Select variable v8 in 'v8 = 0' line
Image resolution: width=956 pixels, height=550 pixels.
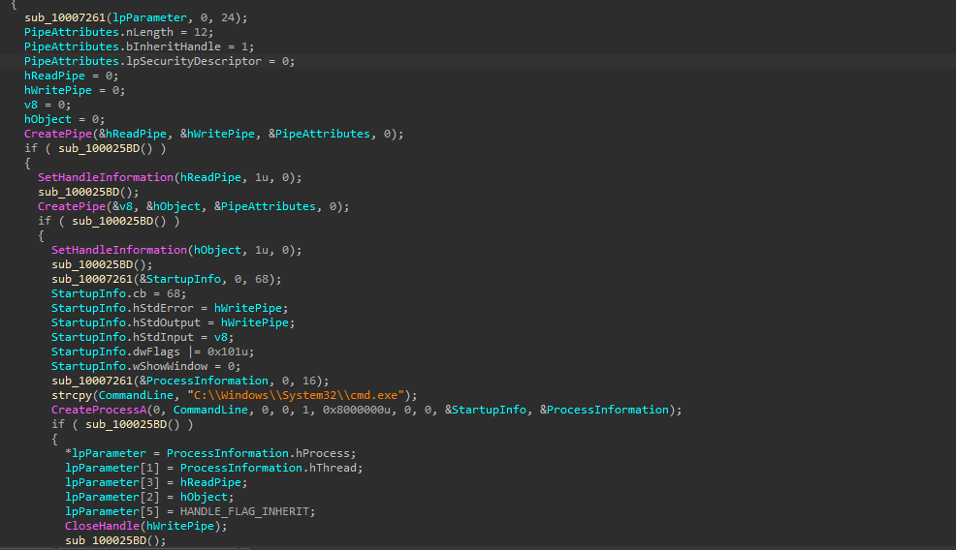tap(31, 105)
